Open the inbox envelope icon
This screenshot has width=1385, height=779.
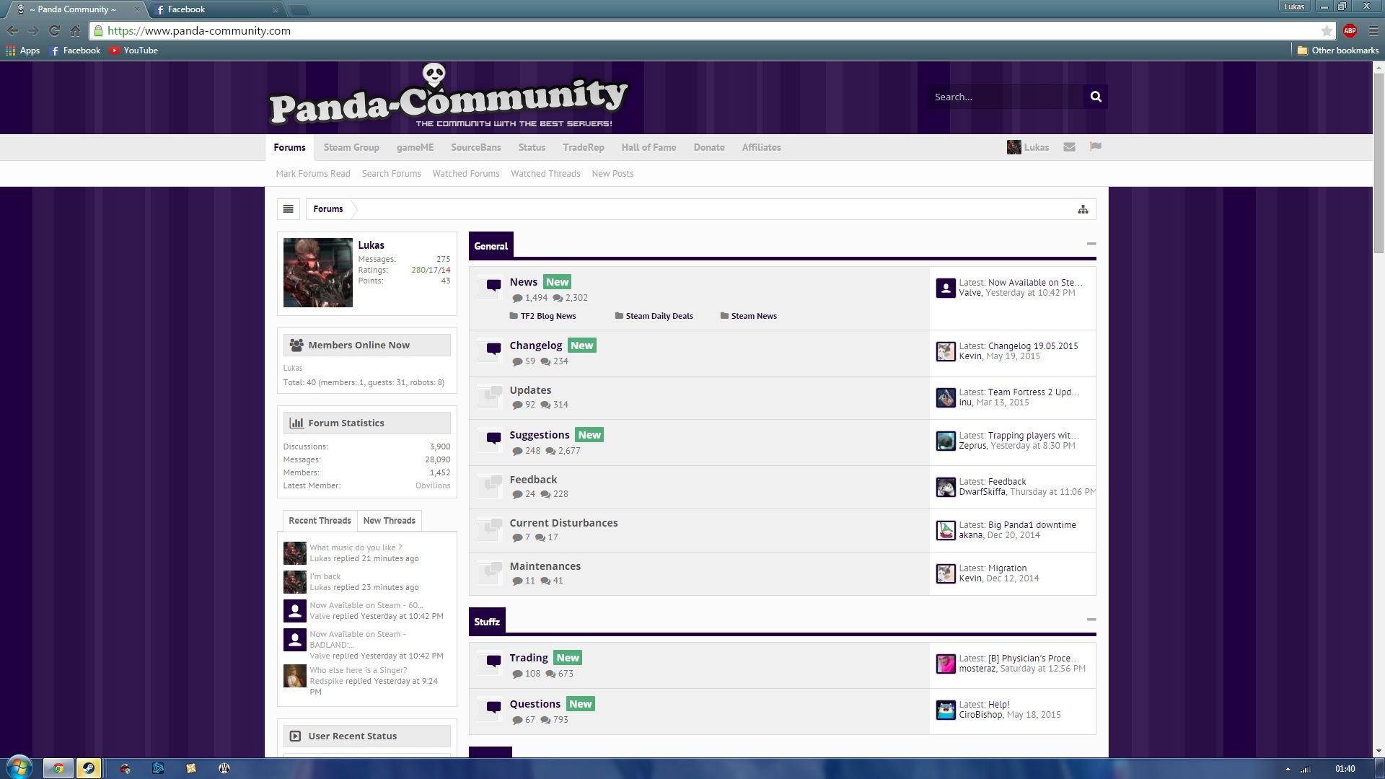tap(1069, 147)
